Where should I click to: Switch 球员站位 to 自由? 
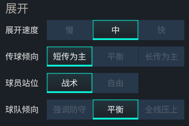click(x=115, y=83)
